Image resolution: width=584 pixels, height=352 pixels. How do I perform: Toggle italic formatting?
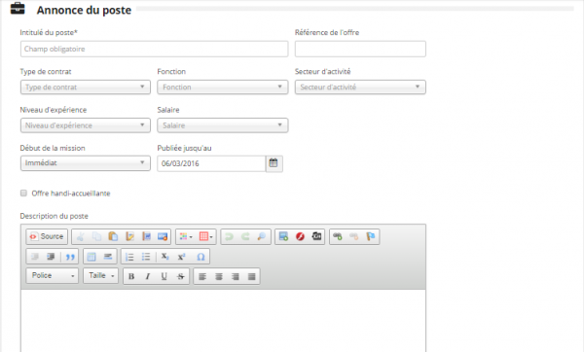pyautogui.click(x=148, y=276)
